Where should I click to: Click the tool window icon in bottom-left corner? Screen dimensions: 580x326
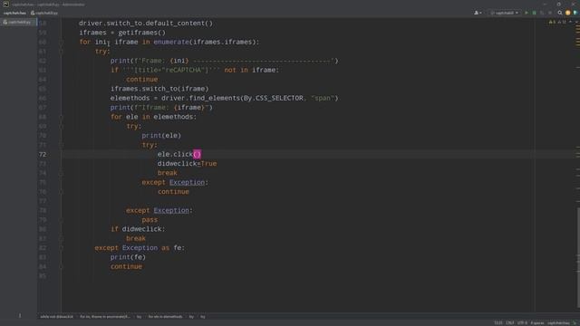click(x=20, y=315)
